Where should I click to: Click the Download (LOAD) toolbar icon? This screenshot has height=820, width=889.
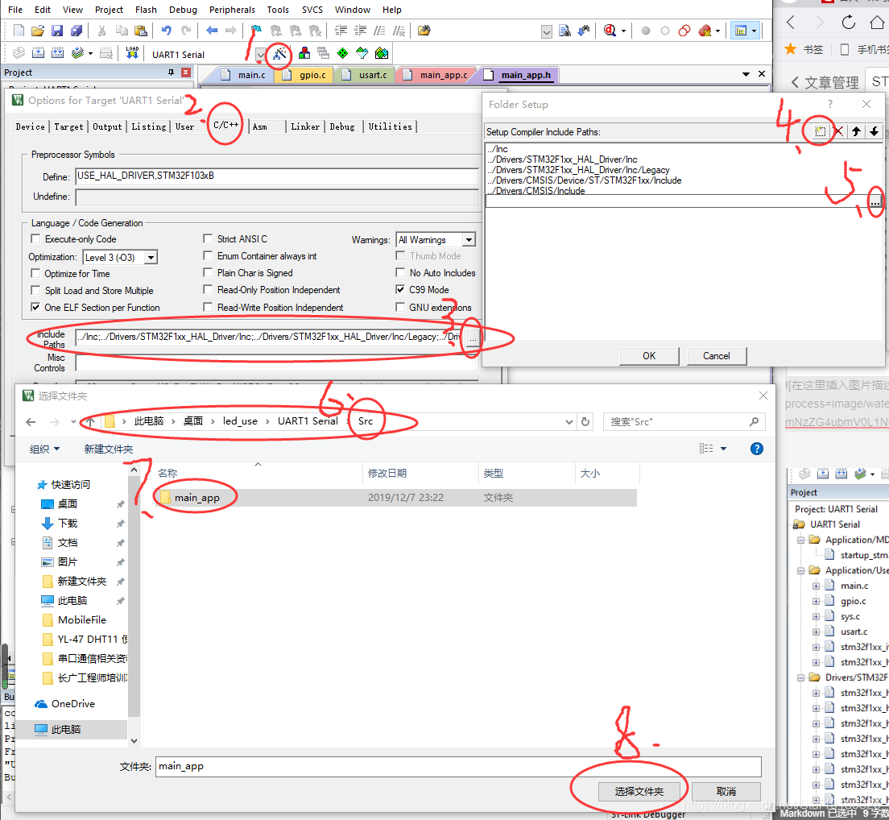coord(132,53)
